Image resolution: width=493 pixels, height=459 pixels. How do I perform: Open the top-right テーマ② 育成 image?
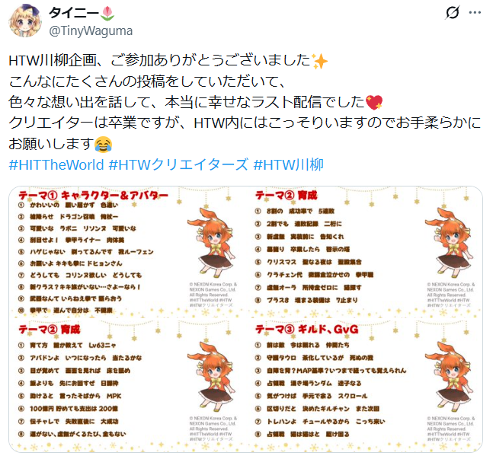click(x=365, y=251)
